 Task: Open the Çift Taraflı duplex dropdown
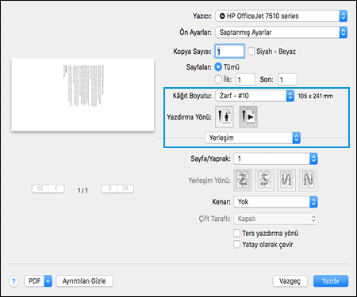275,219
